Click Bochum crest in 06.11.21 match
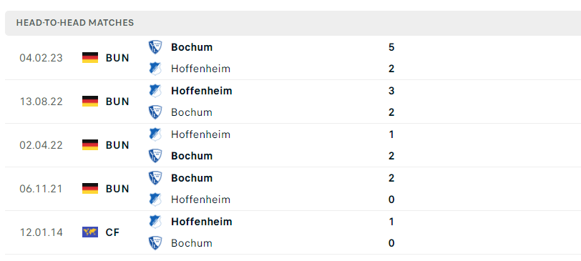 pos(155,178)
